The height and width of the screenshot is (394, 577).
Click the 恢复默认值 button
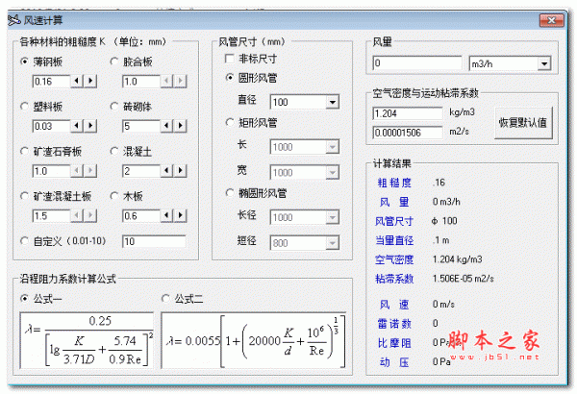point(523,123)
